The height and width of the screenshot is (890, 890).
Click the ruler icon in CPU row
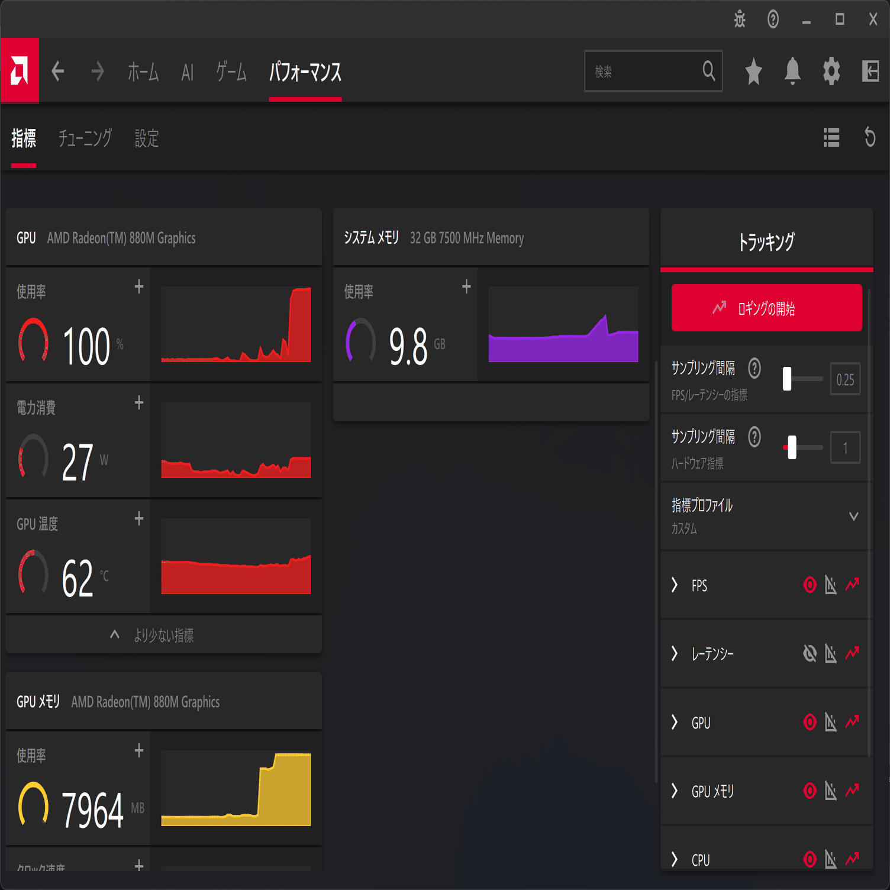tap(831, 859)
